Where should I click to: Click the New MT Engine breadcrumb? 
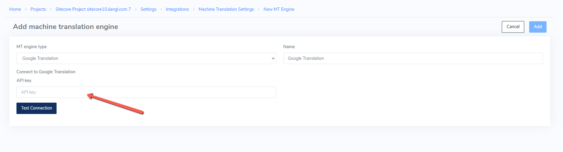point(279,9)
